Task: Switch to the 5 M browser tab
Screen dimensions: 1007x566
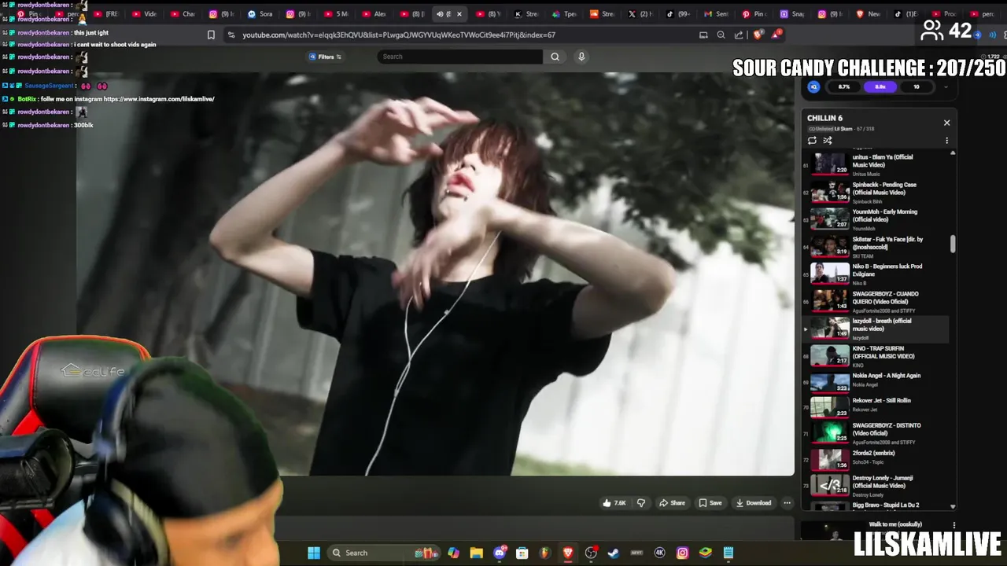Action: coord(337,14)
